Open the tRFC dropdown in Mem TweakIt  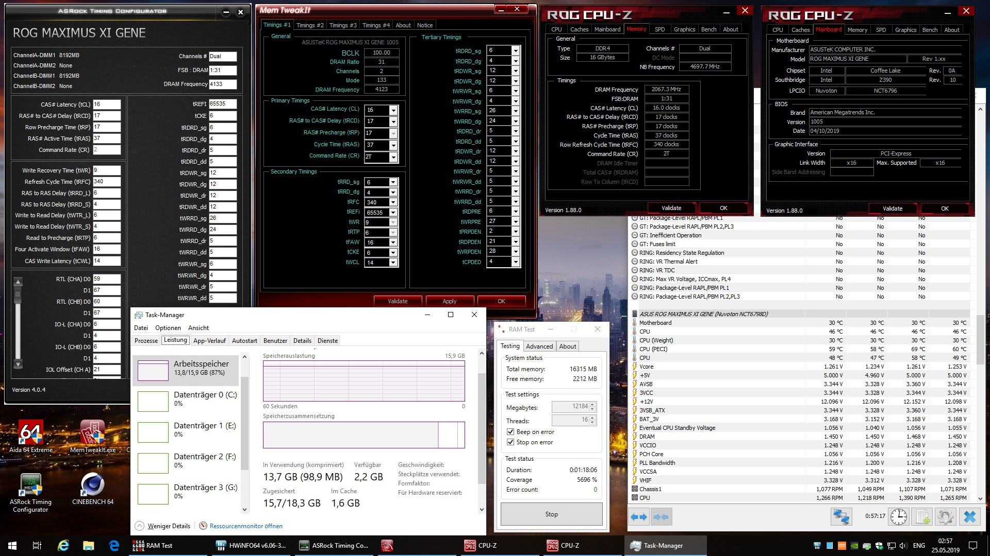pos(393,202)
